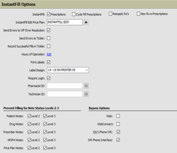The width and height of the screenshot is (177, 153).
Task: Uncheck QS/1 Phone IVR bypass option
Action: tap(119, 132)
